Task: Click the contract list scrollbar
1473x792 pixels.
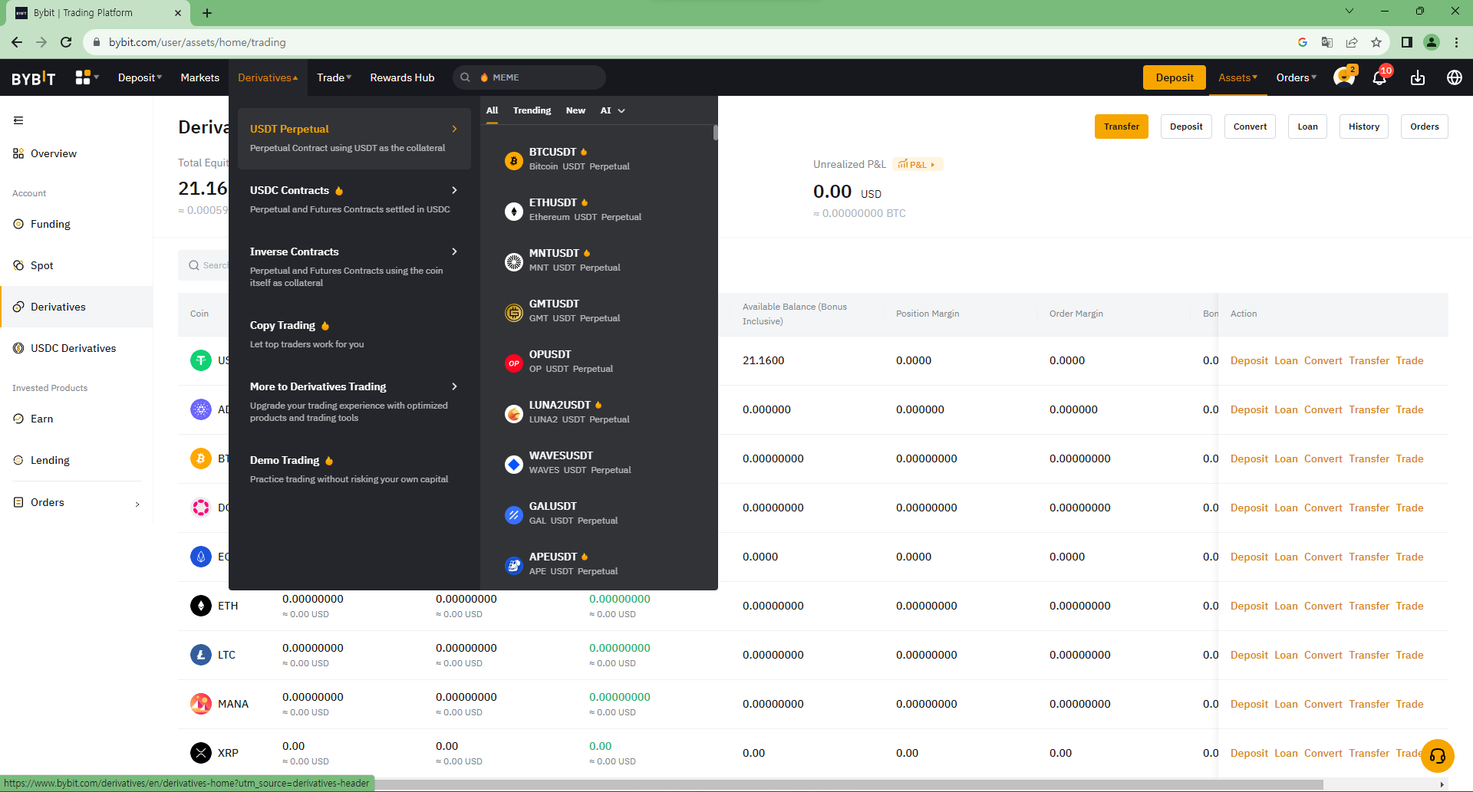Action: tap(715, 133)
